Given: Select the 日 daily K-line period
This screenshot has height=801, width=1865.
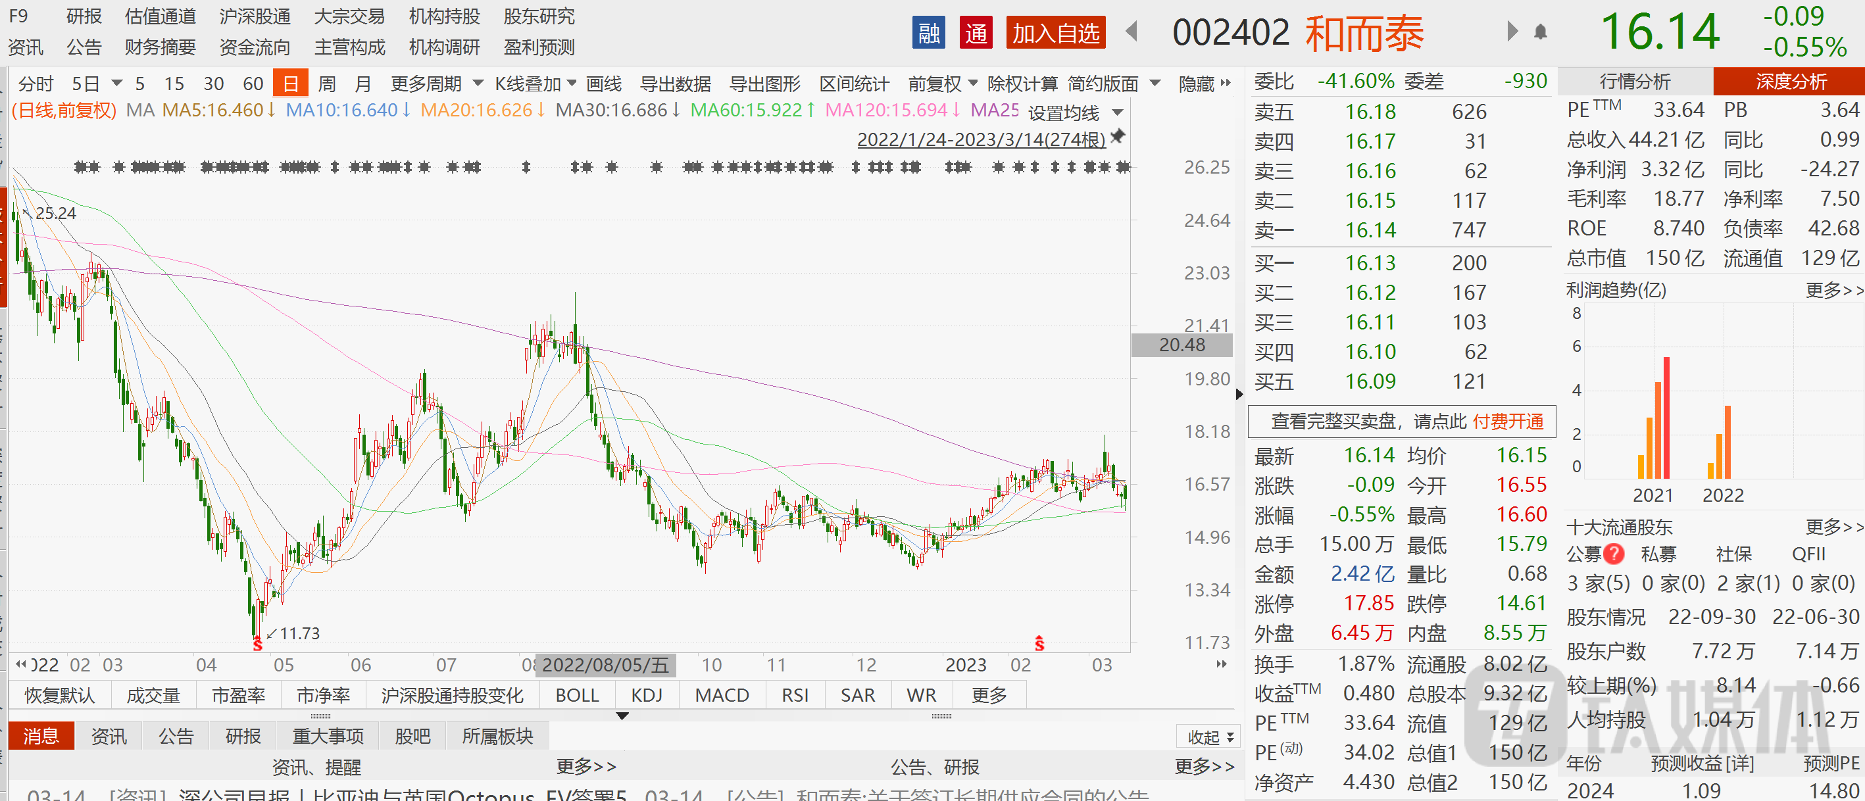Looking at the screenshot, I should coord(290,84).
